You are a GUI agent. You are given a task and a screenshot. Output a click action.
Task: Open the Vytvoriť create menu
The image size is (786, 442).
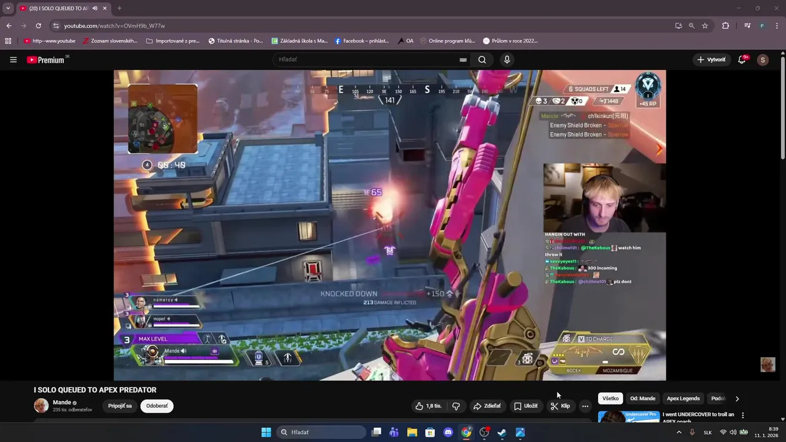click(x=712, y=60)
